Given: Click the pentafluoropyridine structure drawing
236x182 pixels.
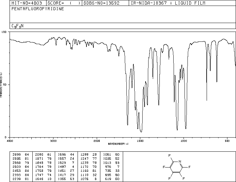Looking at the screenshot, I should pos(177,167).
